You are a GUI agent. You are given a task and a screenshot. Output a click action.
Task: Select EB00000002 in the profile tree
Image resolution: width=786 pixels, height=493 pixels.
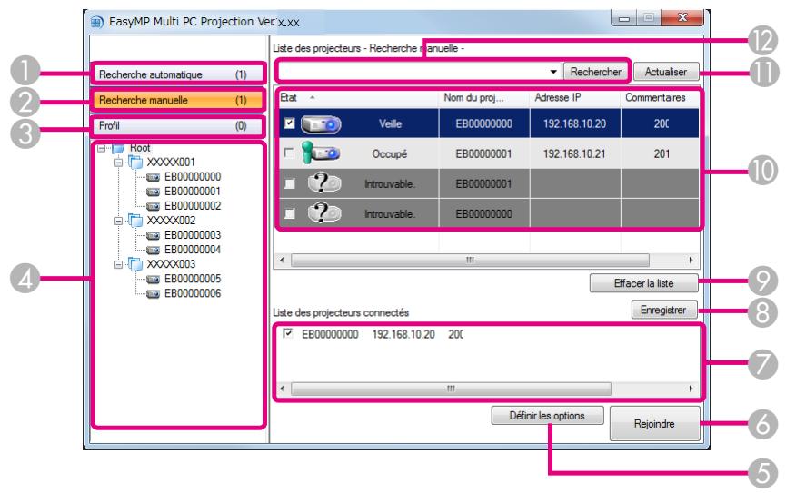[193, 206]
